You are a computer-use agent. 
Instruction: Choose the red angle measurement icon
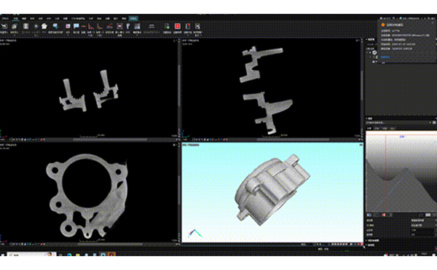91,26
